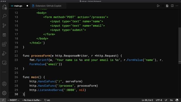
Task: Click the processForm function name on line 22
Action: (41, 56)
